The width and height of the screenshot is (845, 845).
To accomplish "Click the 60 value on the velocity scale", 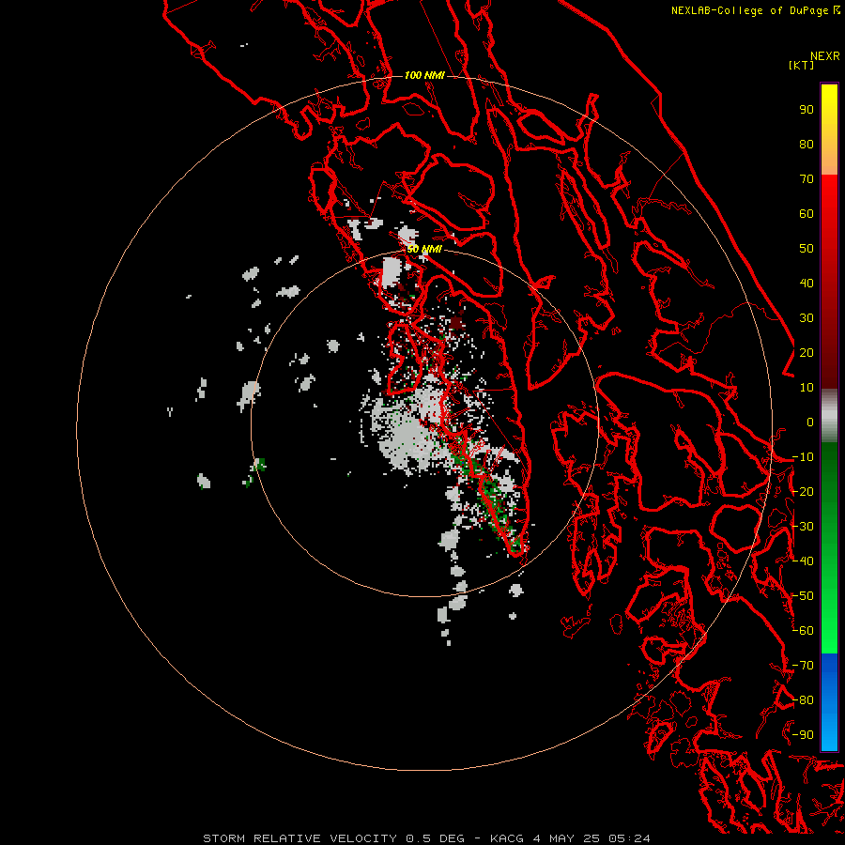I will (x=807, y=213).
